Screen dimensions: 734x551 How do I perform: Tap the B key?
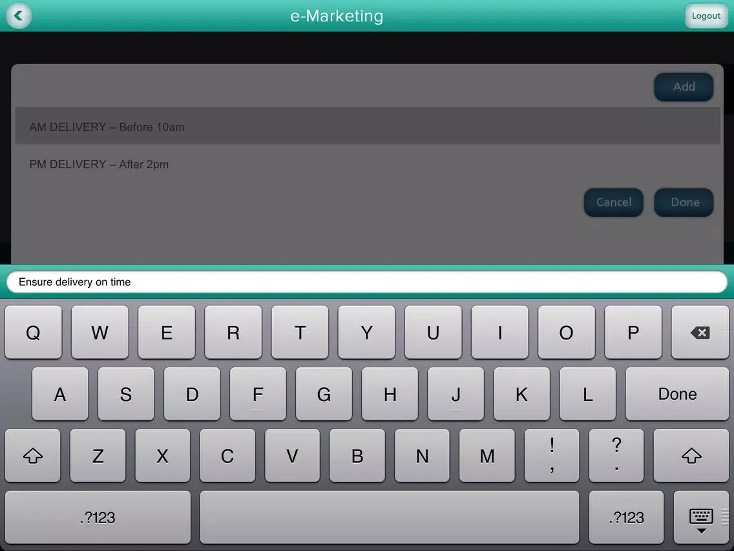pos(357,455)
